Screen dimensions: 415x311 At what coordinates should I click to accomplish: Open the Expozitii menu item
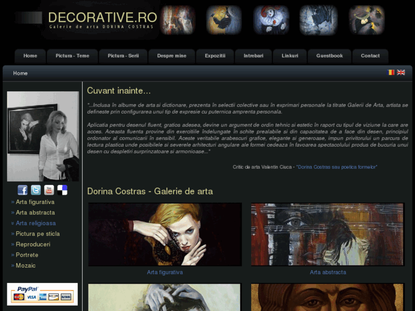(x=215, y=56)
